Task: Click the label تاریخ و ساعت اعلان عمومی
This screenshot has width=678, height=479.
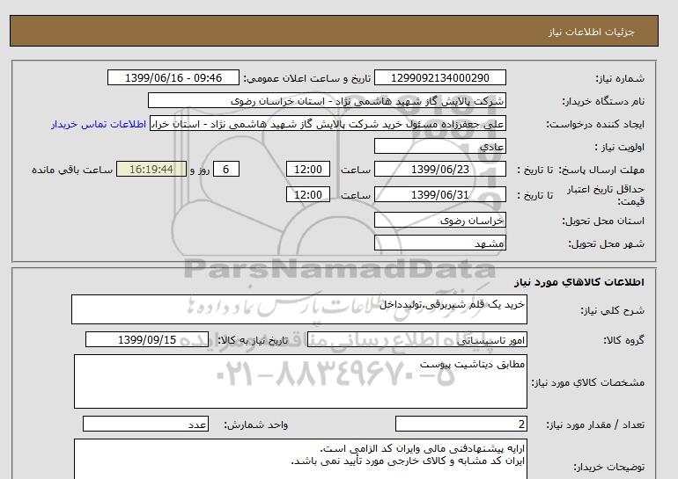Action: 307,78
